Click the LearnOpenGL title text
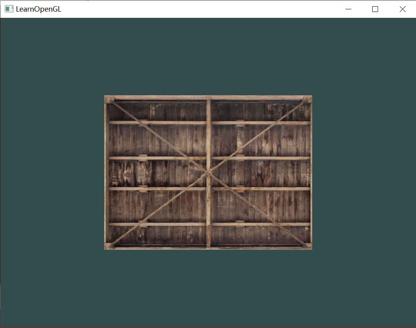The image size is (416, 328). [x=38, y=9]
